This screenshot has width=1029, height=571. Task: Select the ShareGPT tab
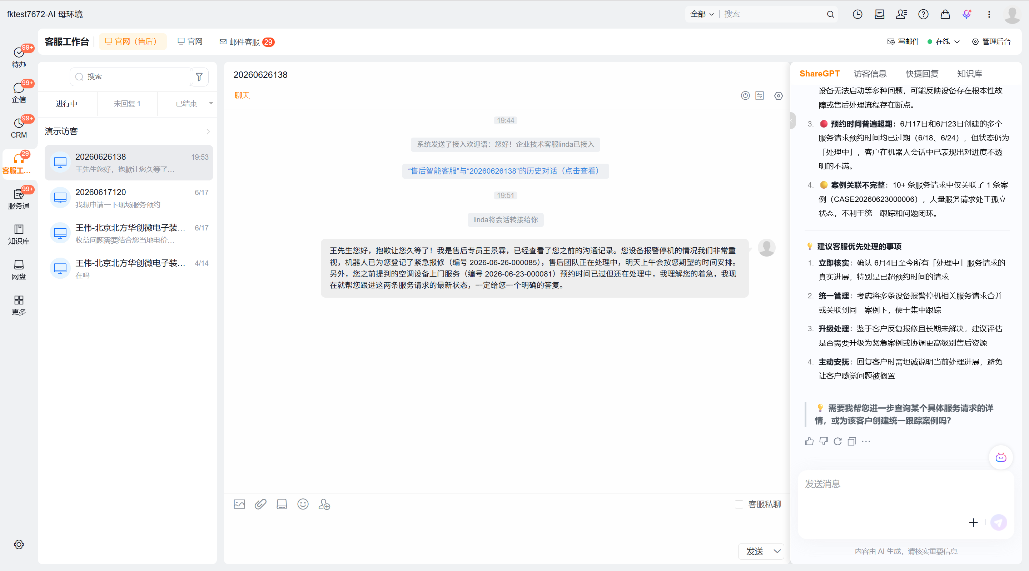[819, 74]
